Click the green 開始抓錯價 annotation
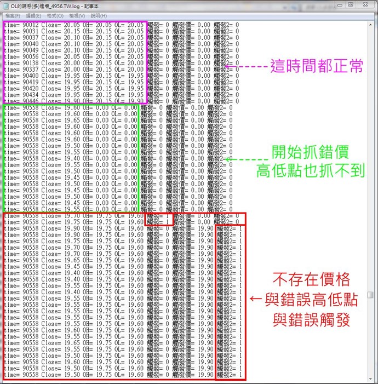The image size is (378, 384). pos(310,153)
